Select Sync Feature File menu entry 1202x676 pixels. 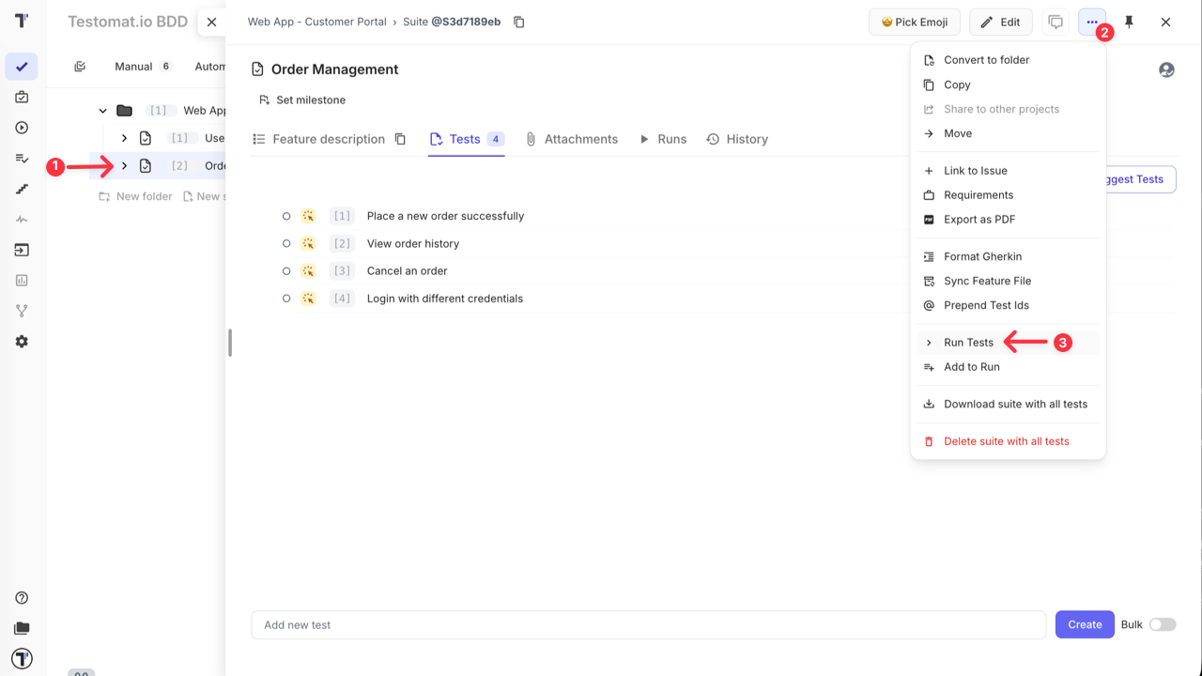pyautogui.click(x=1008, y=281)
